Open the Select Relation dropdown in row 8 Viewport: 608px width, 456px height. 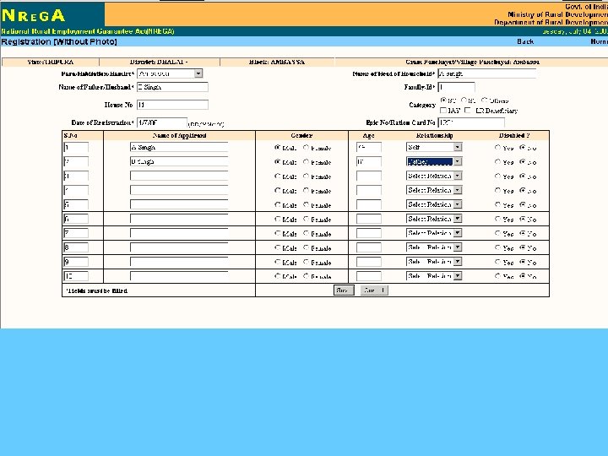pos(434,247)
